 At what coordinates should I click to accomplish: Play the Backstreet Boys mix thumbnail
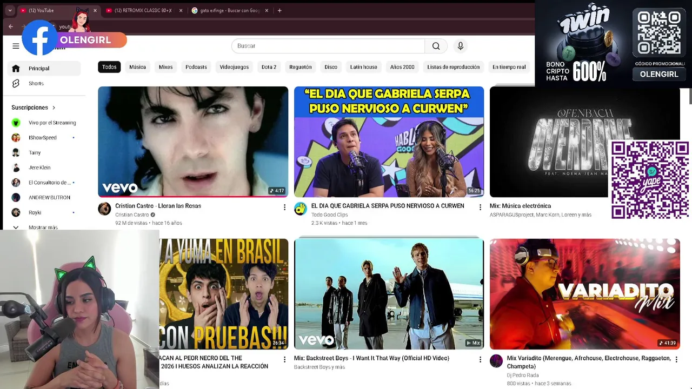click(x=389, y=294)
